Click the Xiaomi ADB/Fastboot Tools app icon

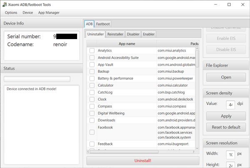tap(5, 5)
